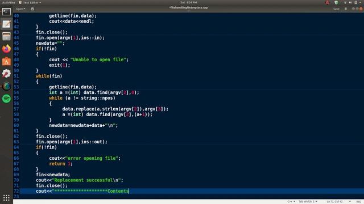This screenshot has width=364, height=204.
Task: Click the text "Replacement successful\n"
Action: pos(86,180)
